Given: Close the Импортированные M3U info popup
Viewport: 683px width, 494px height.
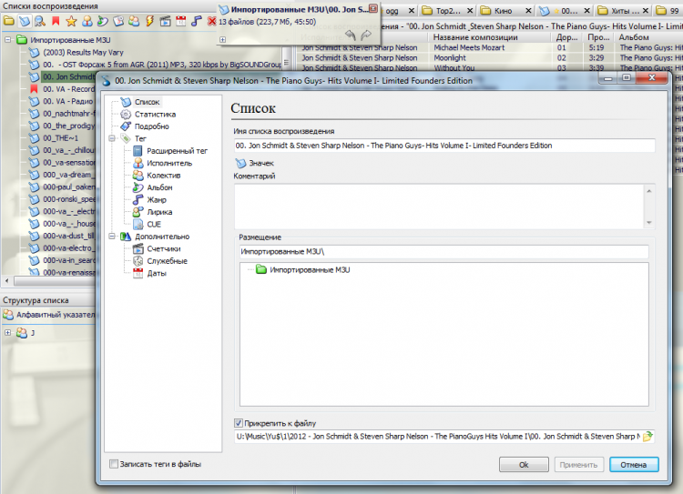Looking at the screenshot, I should 373,8.
